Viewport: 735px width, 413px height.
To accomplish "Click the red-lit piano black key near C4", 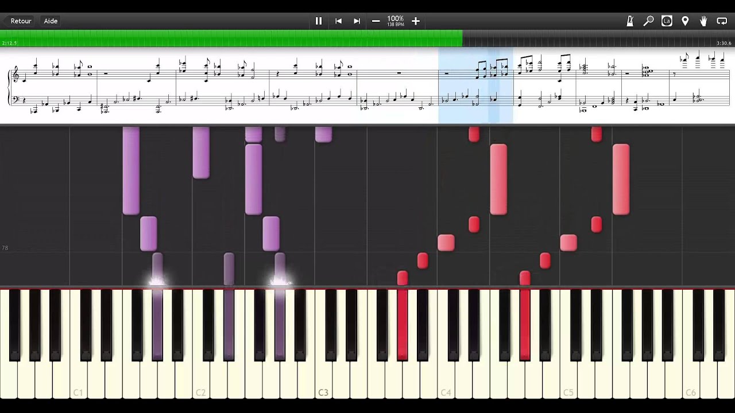I will [402, 324].
